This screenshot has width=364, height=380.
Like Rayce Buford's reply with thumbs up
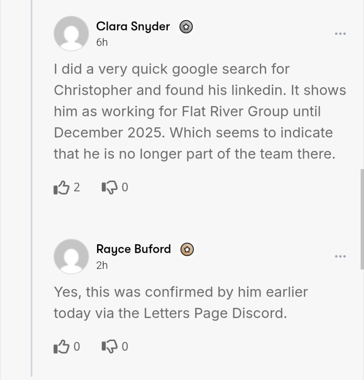point(61,347)
